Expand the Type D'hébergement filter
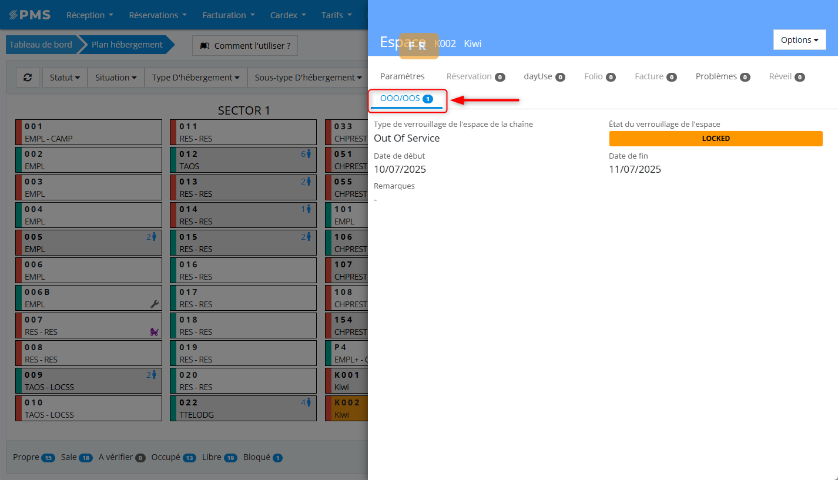The width and height of the screenshot is (838, 480). pyautogui.click(x=195, y=78)
